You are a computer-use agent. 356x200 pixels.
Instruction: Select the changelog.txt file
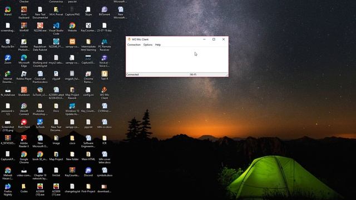(x=72, y=188)
